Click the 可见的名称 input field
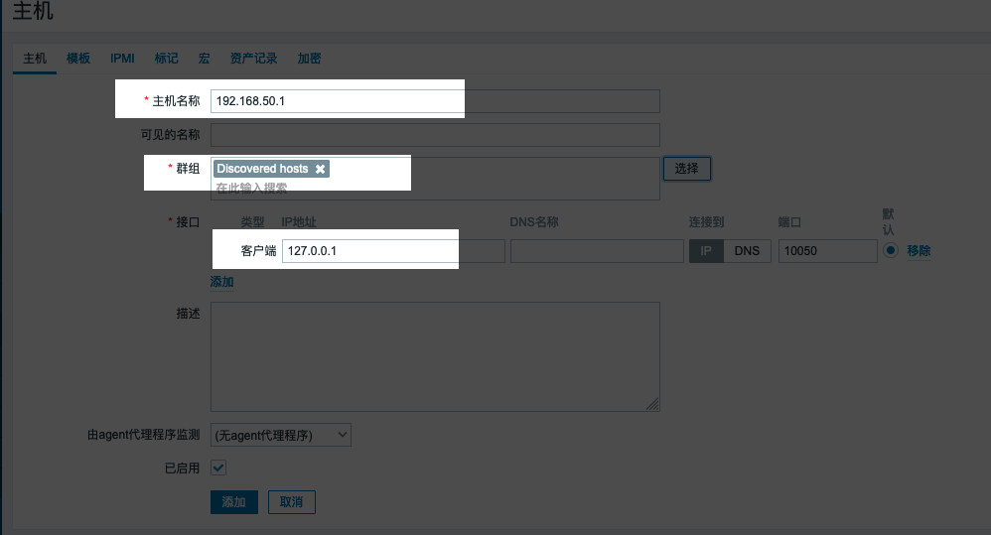991x535 pixels. click(435, 135)
